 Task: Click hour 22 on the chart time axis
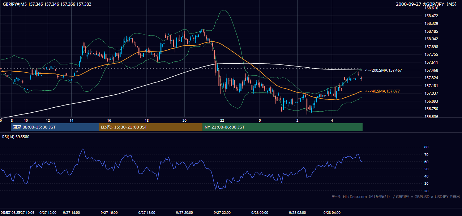222,120
